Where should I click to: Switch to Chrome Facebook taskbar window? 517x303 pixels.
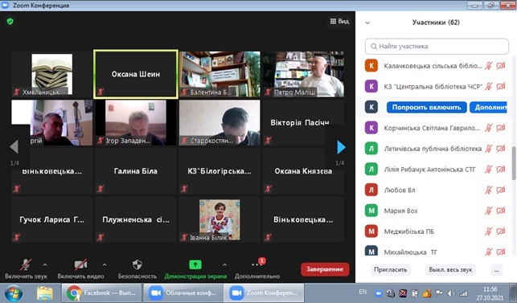coord(101,293)
